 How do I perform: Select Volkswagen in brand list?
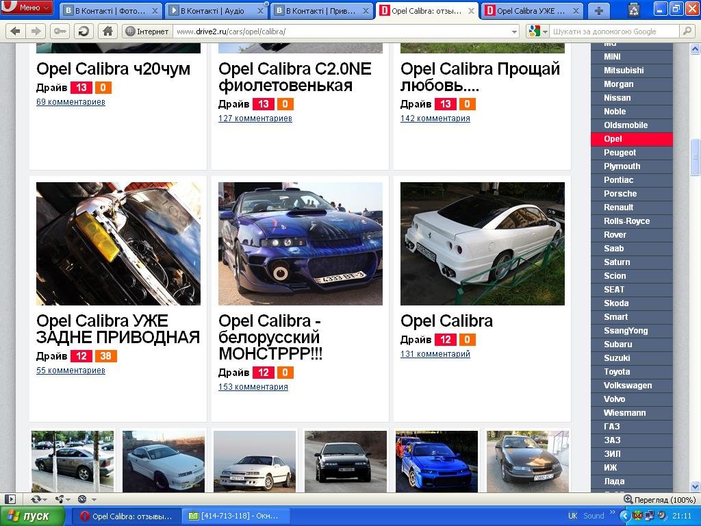pyautogui.click(x=631, y=386)
